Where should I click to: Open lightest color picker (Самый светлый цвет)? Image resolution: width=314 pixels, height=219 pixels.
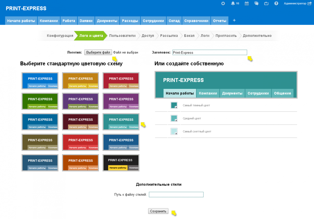click(174, 131)
